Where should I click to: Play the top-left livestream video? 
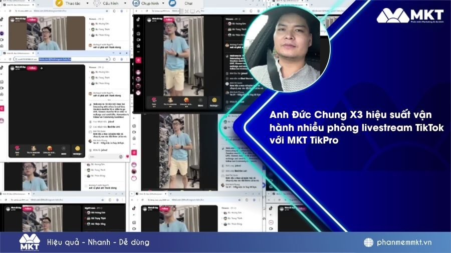[x=47, y=33]
